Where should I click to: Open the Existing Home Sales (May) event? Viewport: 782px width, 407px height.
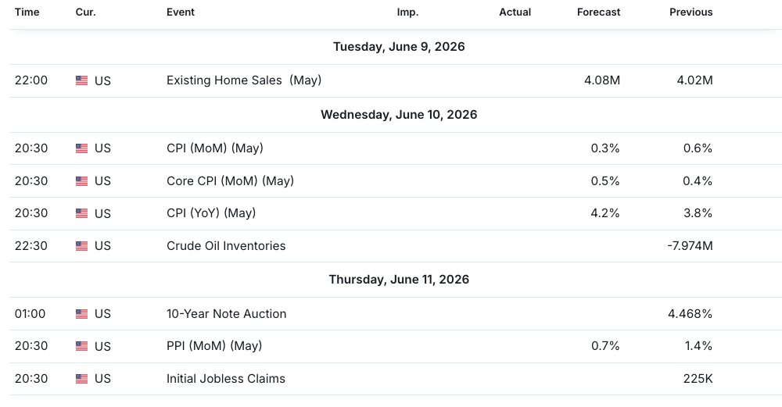[x=244, y=80]
